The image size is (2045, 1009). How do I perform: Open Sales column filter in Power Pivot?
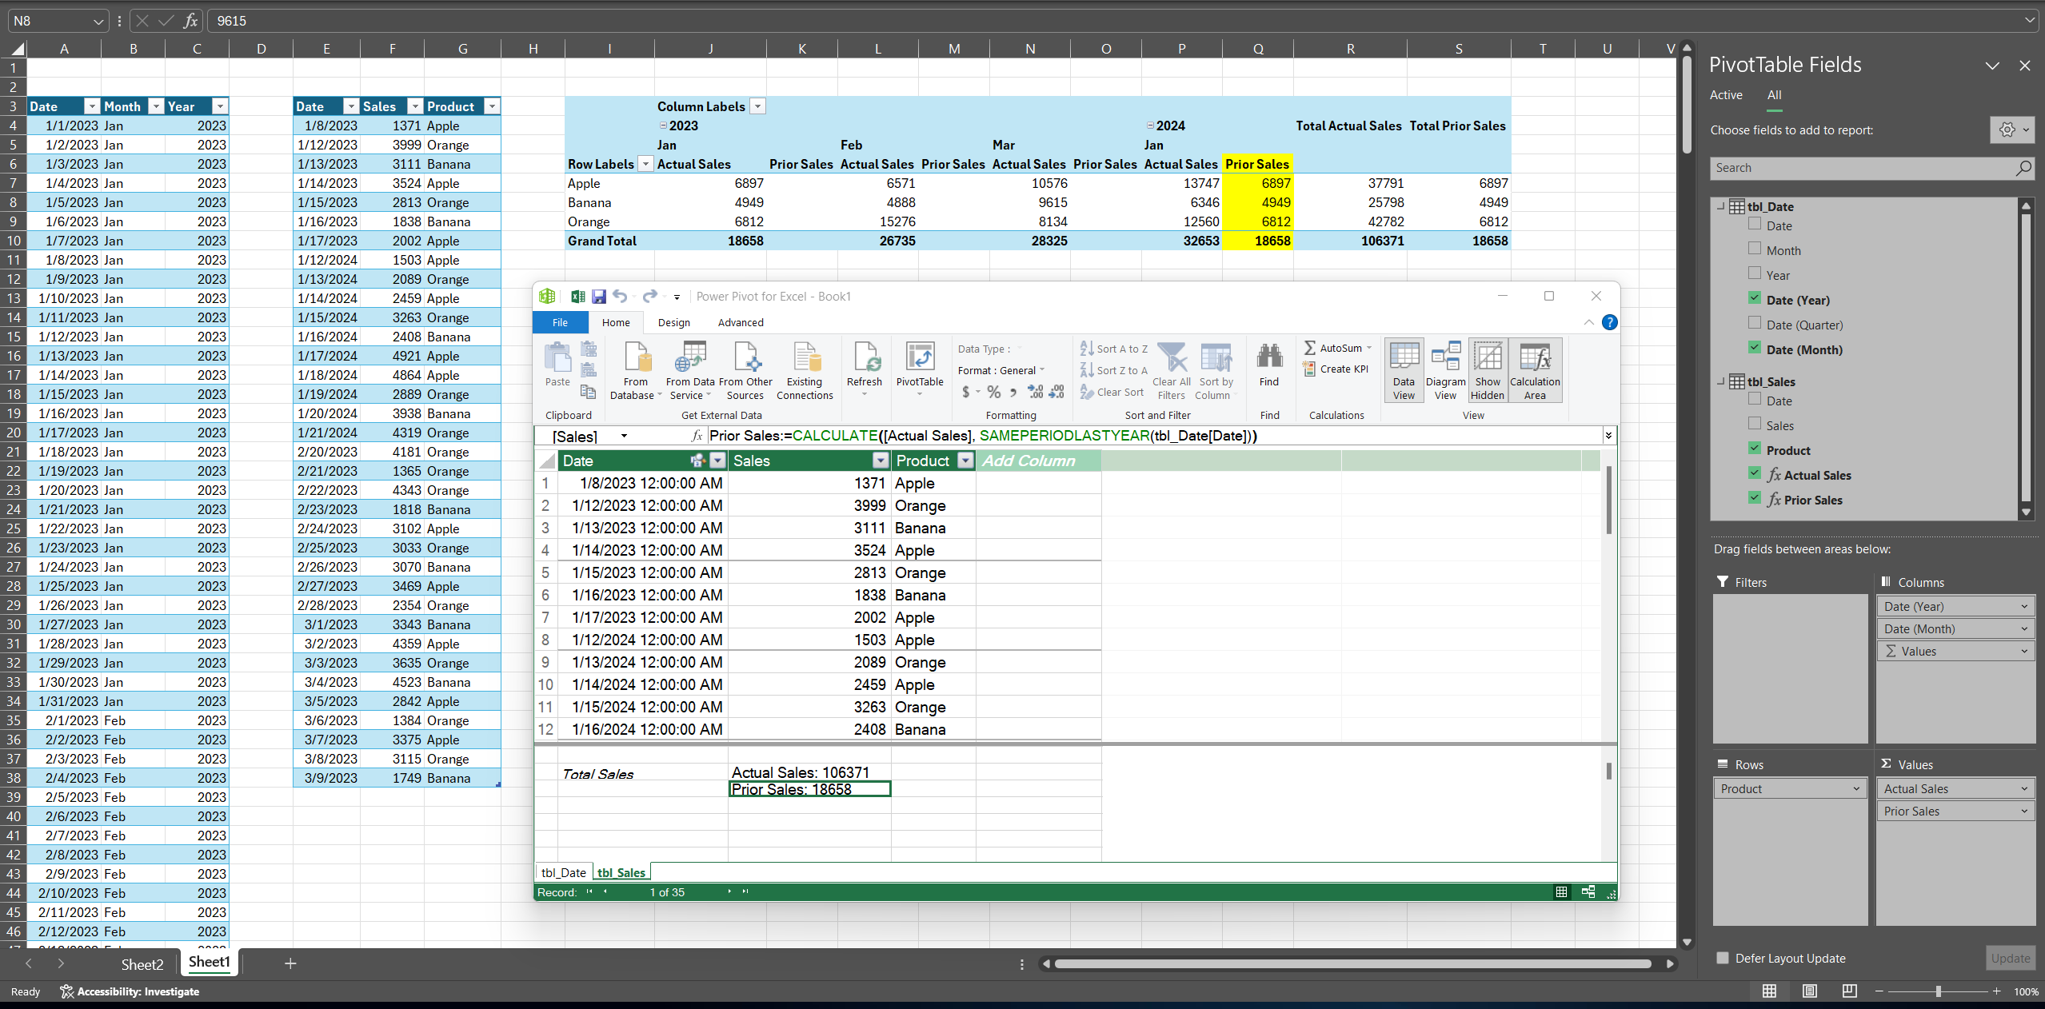[x=881, y=461]
